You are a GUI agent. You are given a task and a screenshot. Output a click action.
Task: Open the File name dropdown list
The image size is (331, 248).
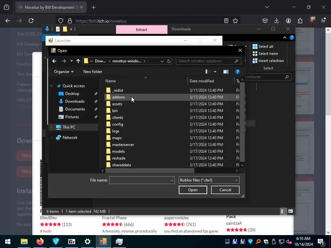172,180
